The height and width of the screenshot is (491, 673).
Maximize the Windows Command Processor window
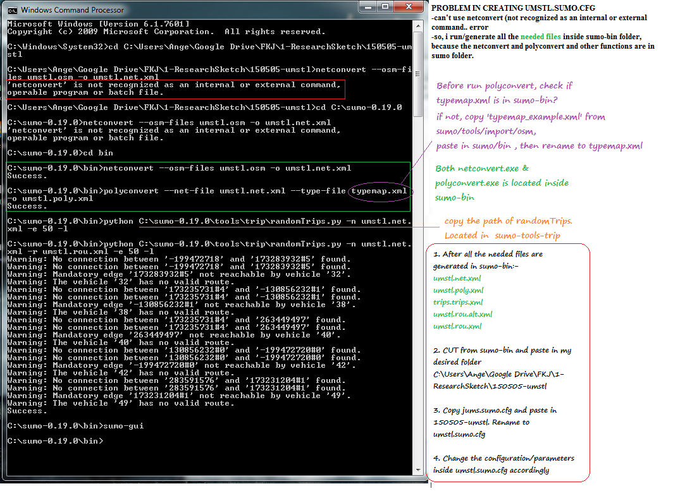[385, 7]
